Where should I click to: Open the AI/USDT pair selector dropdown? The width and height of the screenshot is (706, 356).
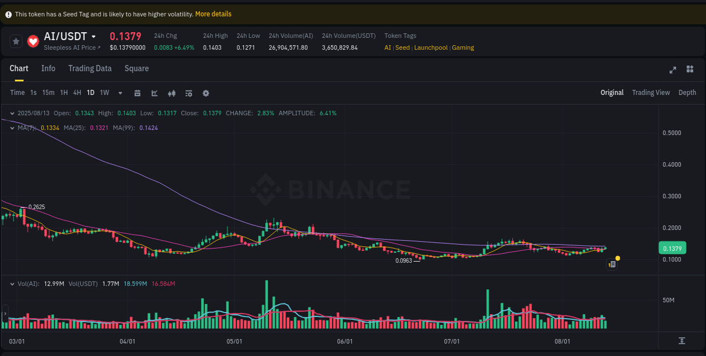[94, 36]
